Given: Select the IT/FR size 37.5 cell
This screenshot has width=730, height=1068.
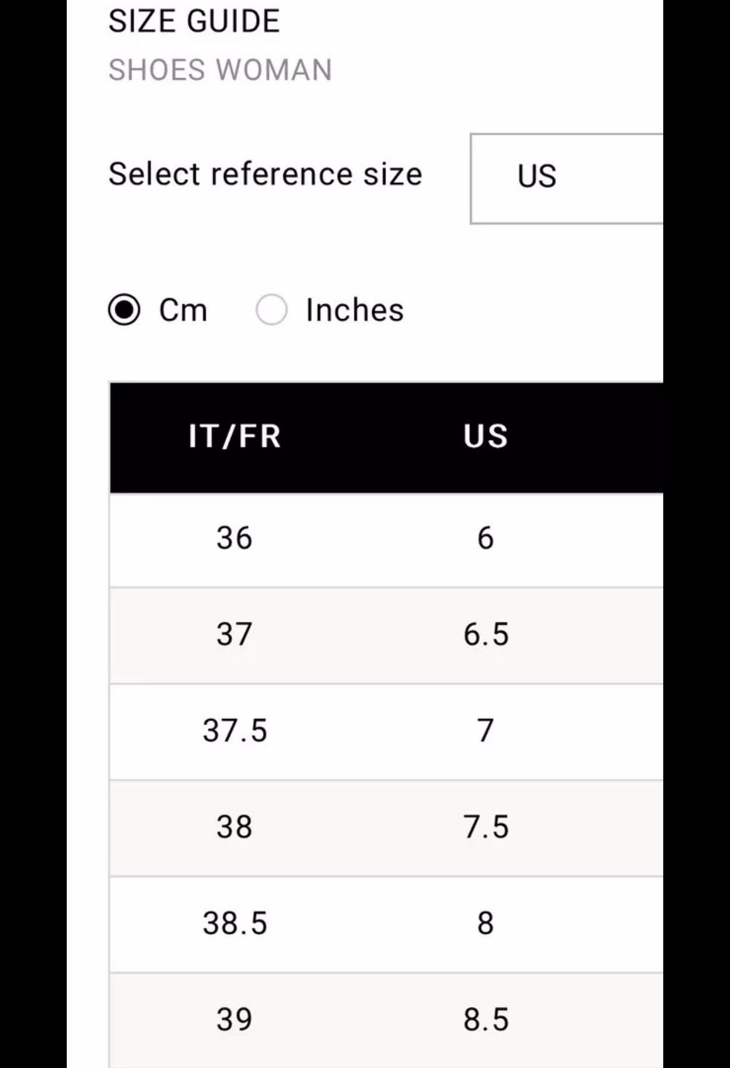Looking at the screenshot, I should point(235,730).
